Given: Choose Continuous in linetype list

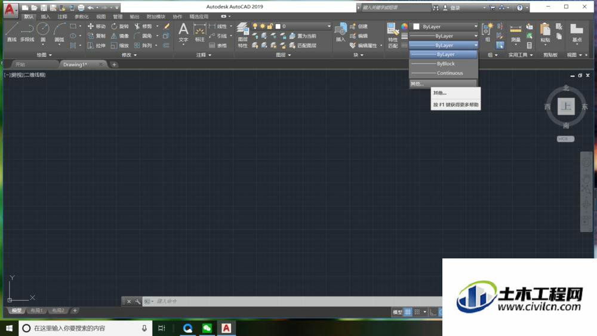Looking at the screenshot, I should point(444,73).
